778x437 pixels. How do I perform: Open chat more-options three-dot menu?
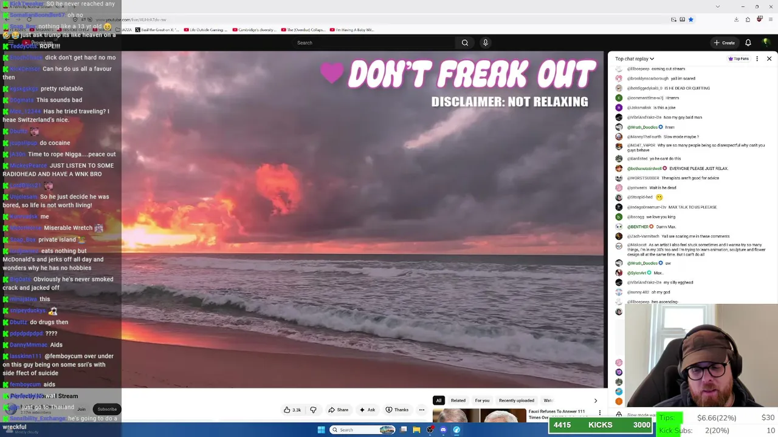click(757, 59)
